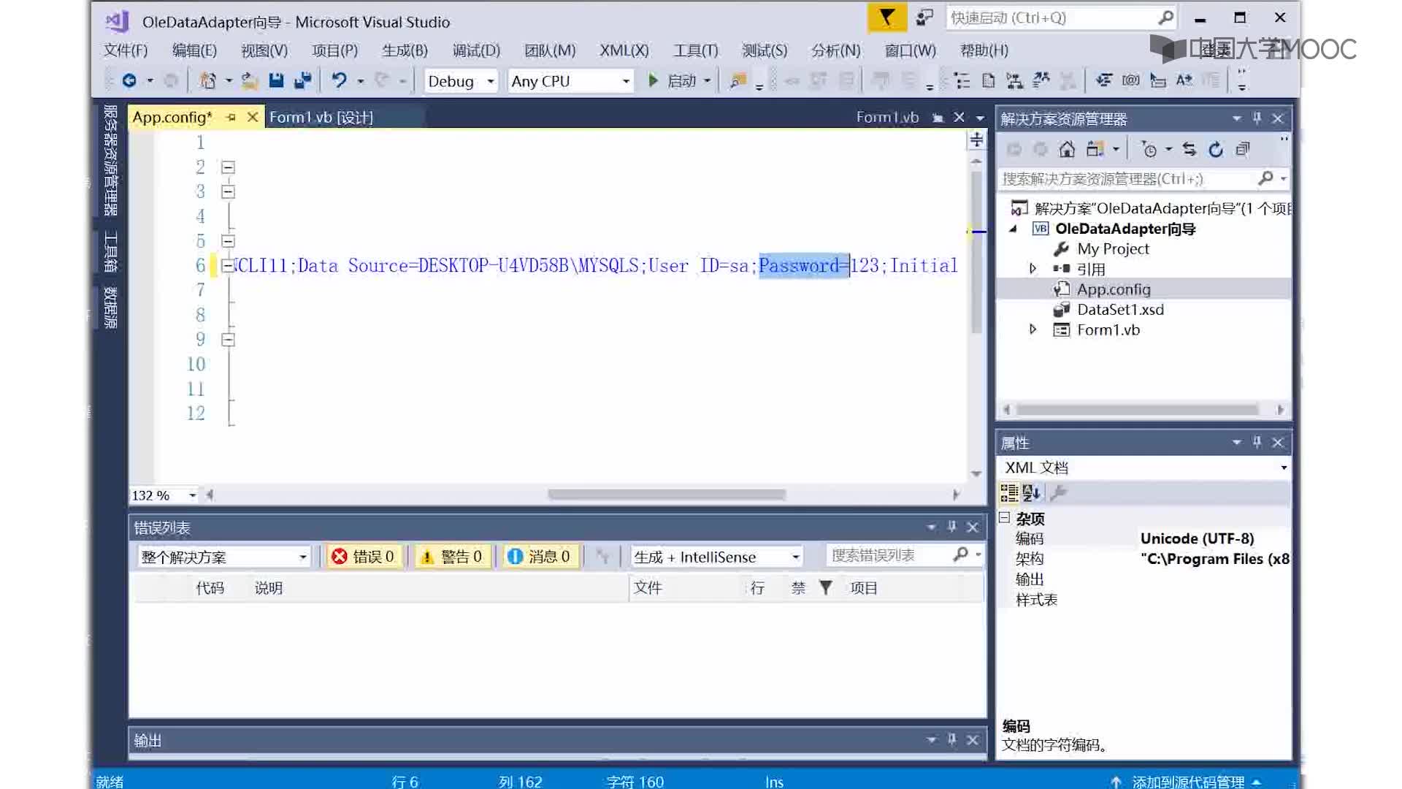
Task: Click the editor split window icon
Action: (x=976, y=140)
